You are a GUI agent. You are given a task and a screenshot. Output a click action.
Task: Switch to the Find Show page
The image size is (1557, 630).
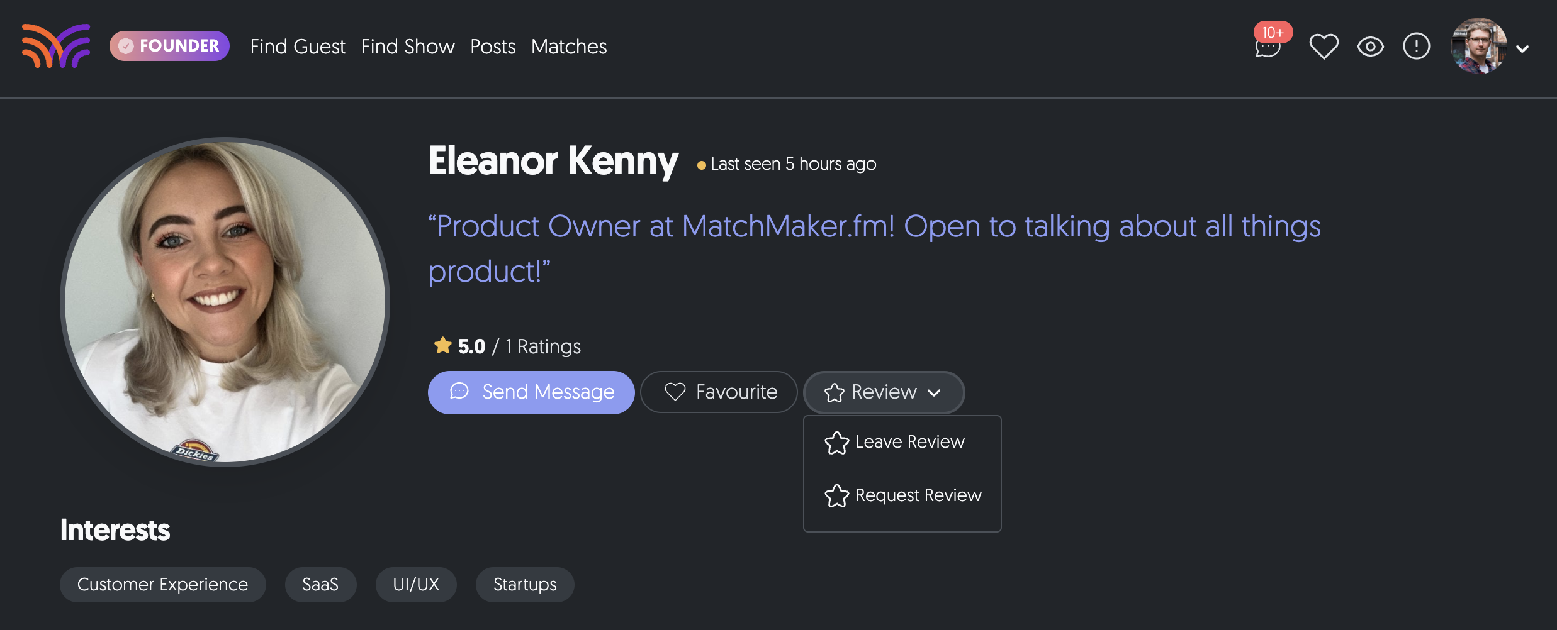click(x=408, y=47)
